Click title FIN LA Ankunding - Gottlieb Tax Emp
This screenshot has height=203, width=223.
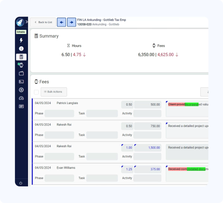[x=101, y=20]
